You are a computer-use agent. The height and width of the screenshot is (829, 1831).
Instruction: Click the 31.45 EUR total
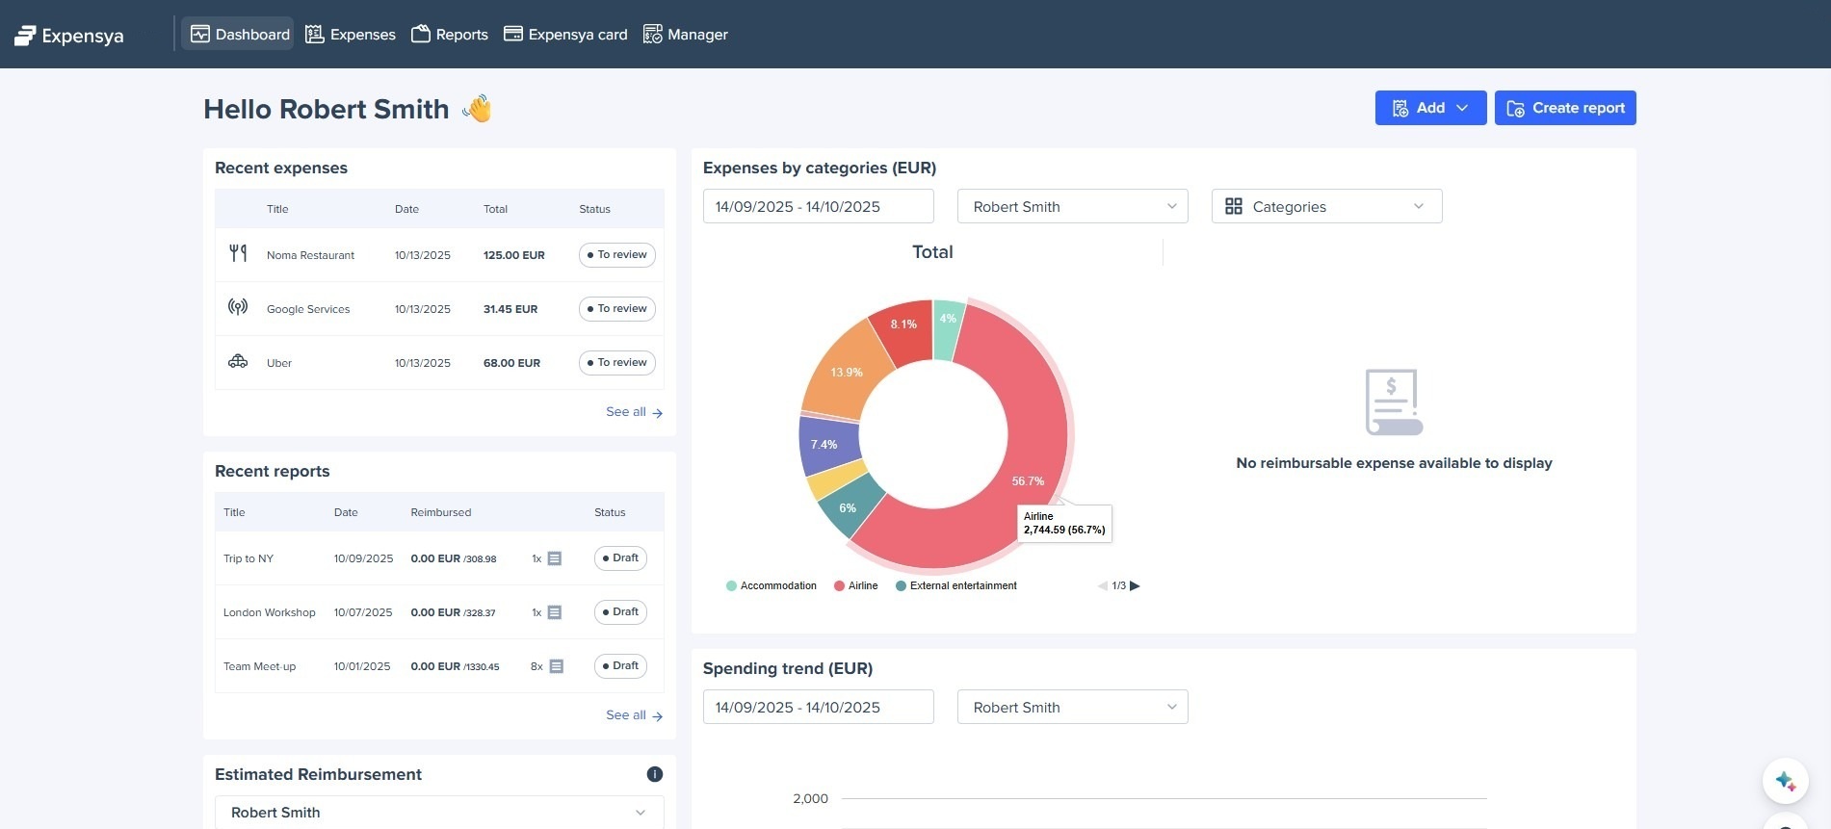coord(510,309)
